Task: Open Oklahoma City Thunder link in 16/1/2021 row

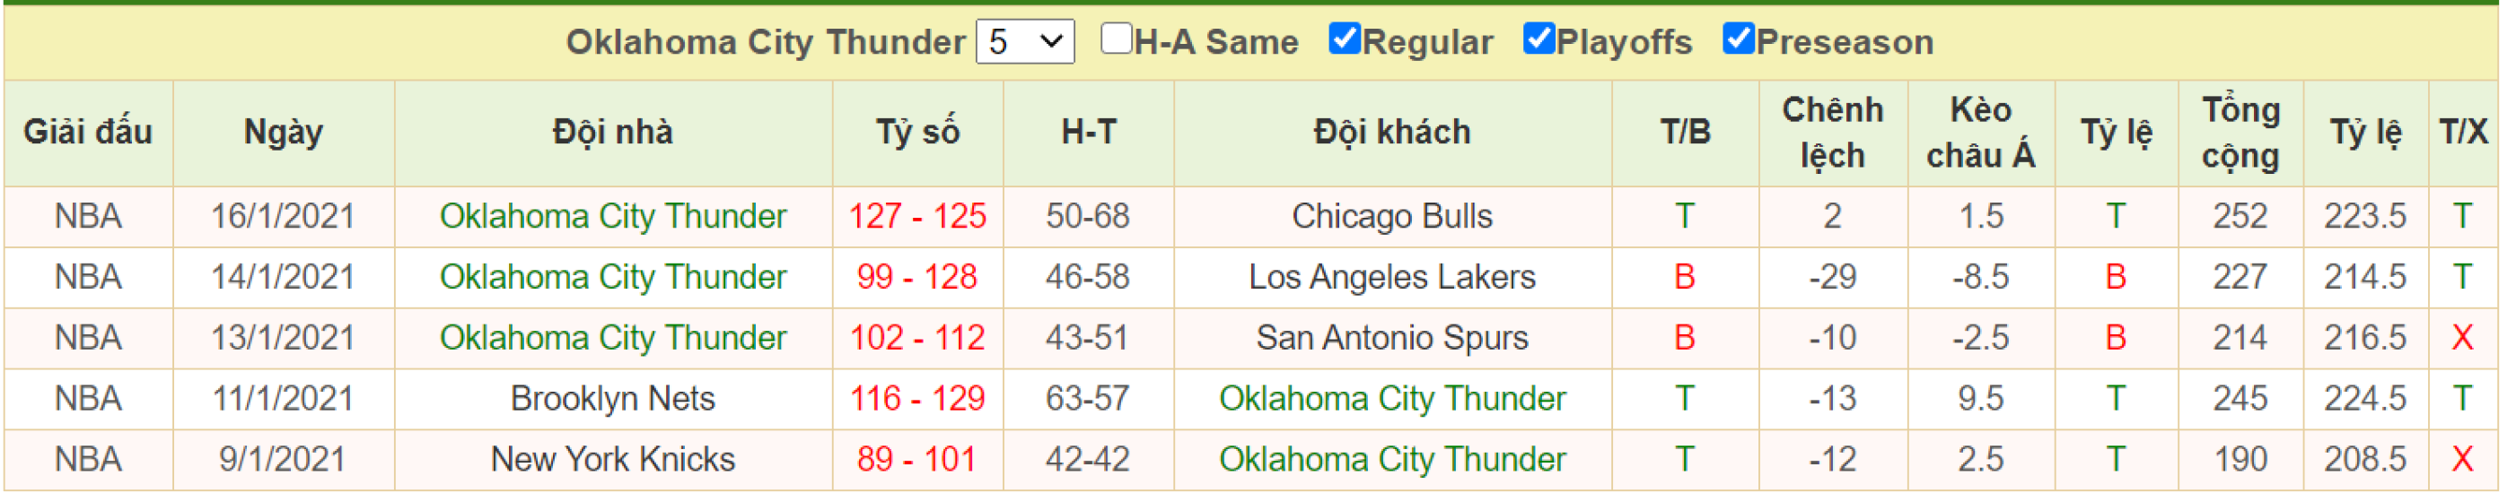Action: tap(612, 217)
